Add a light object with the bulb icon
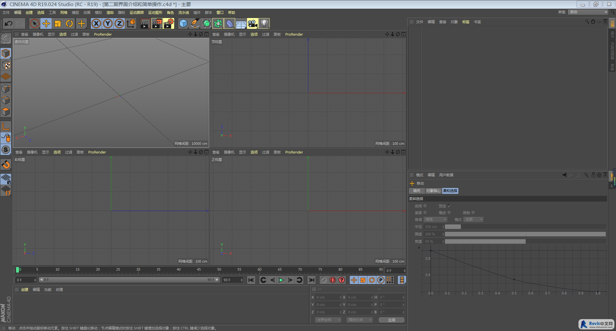616x331 pixels. tap(264, 23)
